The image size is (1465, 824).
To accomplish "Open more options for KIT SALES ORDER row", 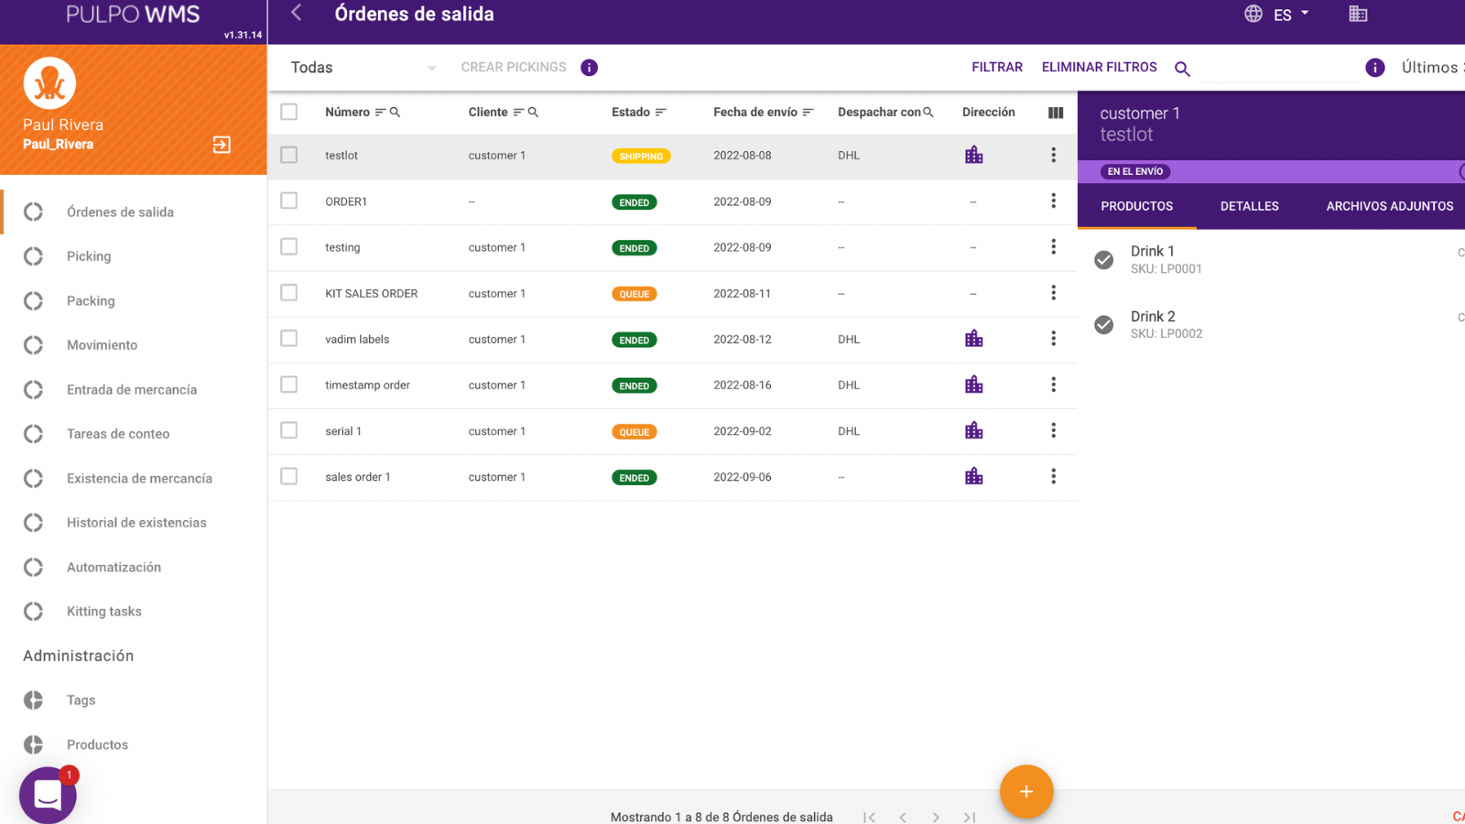I will 1054,292.
